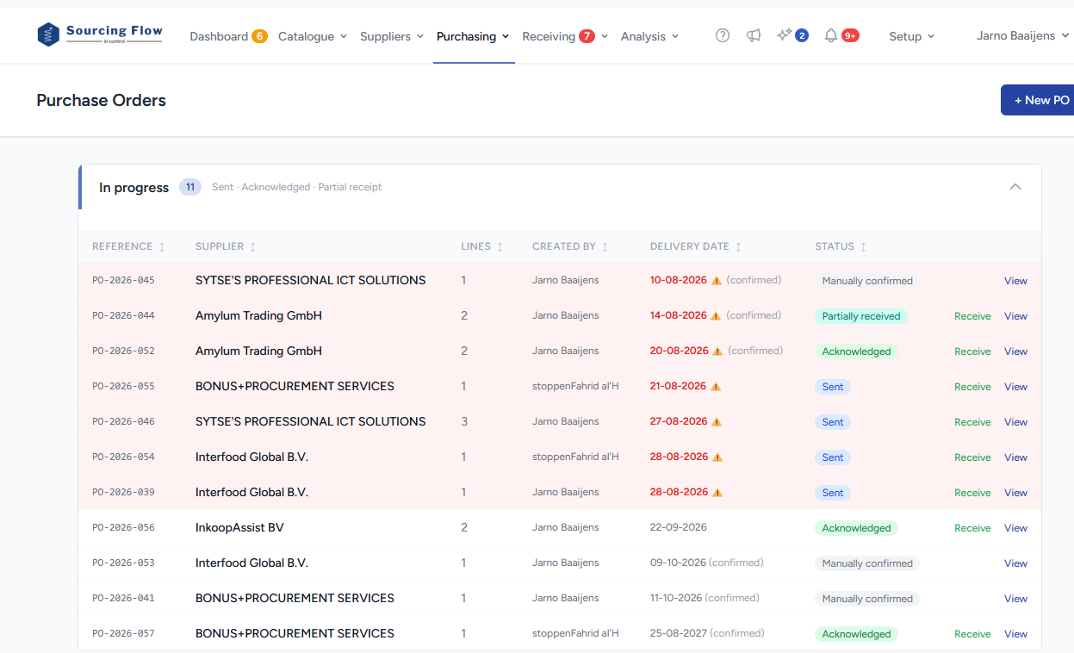Click delivery date 25-08-2027
Viewport: 1074px width, 653px height.
tap(678, 633)
